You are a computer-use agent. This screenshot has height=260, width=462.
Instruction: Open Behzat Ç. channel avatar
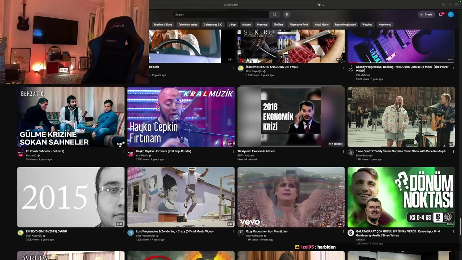21,153
